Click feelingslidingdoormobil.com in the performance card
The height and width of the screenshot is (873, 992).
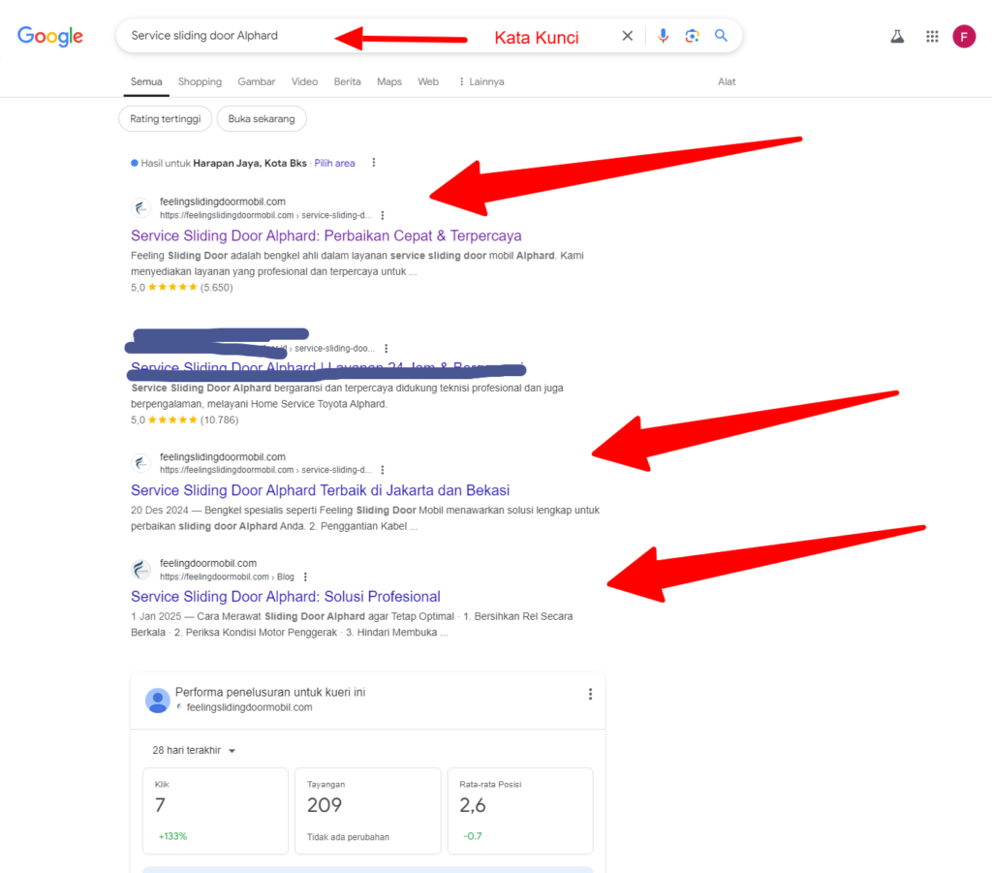249,707
